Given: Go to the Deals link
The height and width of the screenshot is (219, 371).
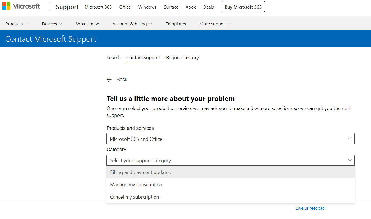Looking at the screenshot, I should pos(208,7).
